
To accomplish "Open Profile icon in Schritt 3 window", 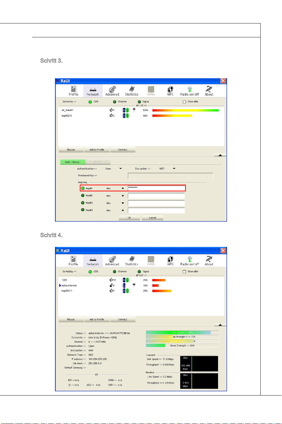I will tap(73, 91).
